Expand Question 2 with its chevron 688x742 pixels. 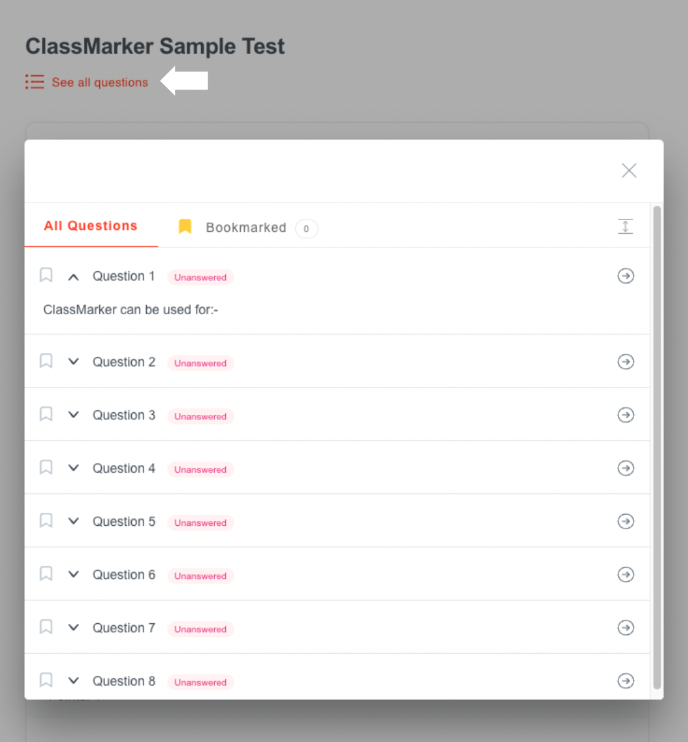(x=73, y=362)
